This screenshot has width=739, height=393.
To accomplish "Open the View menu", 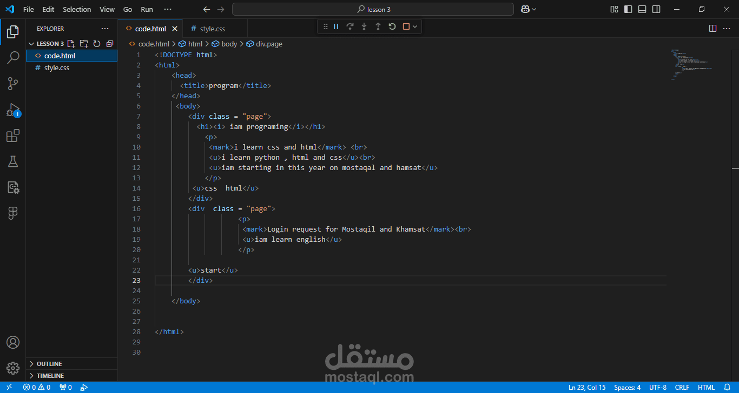I will (x=107, y=9).
